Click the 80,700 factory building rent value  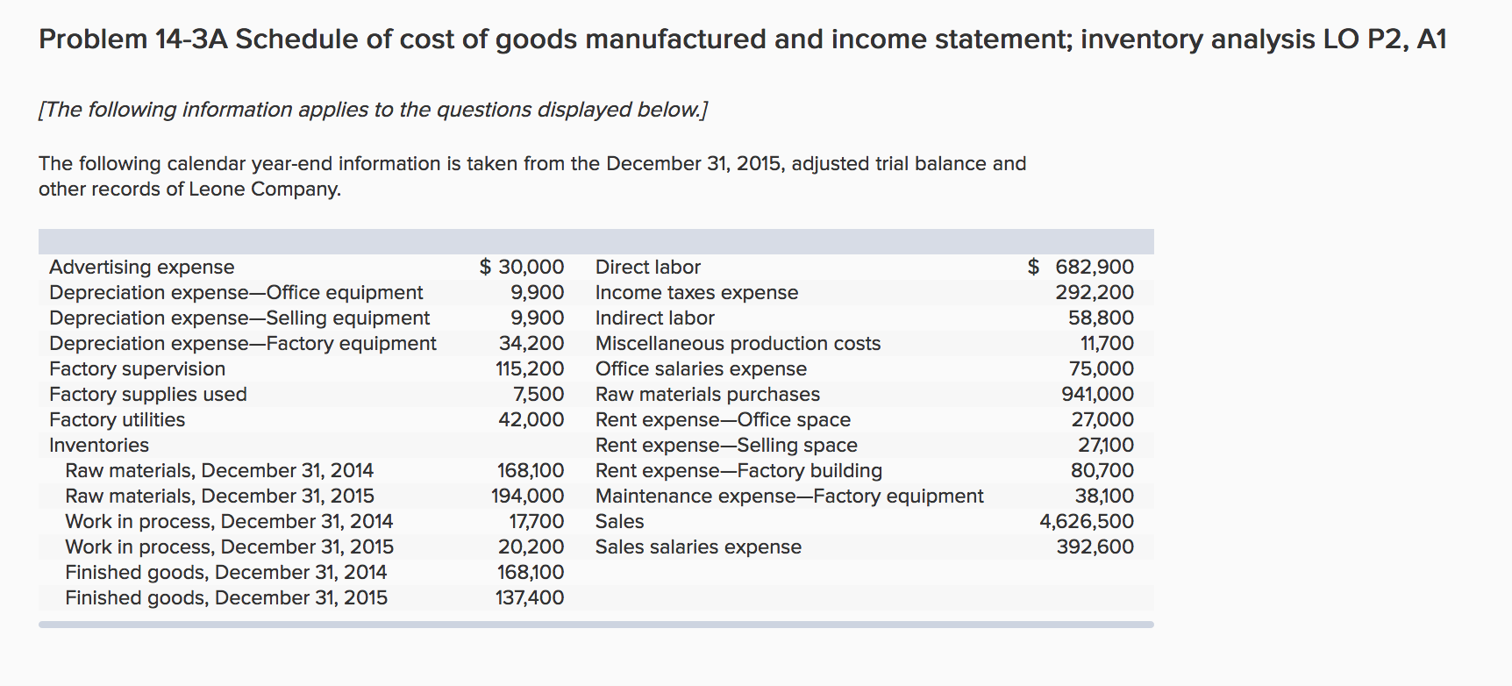point(1102,470)
